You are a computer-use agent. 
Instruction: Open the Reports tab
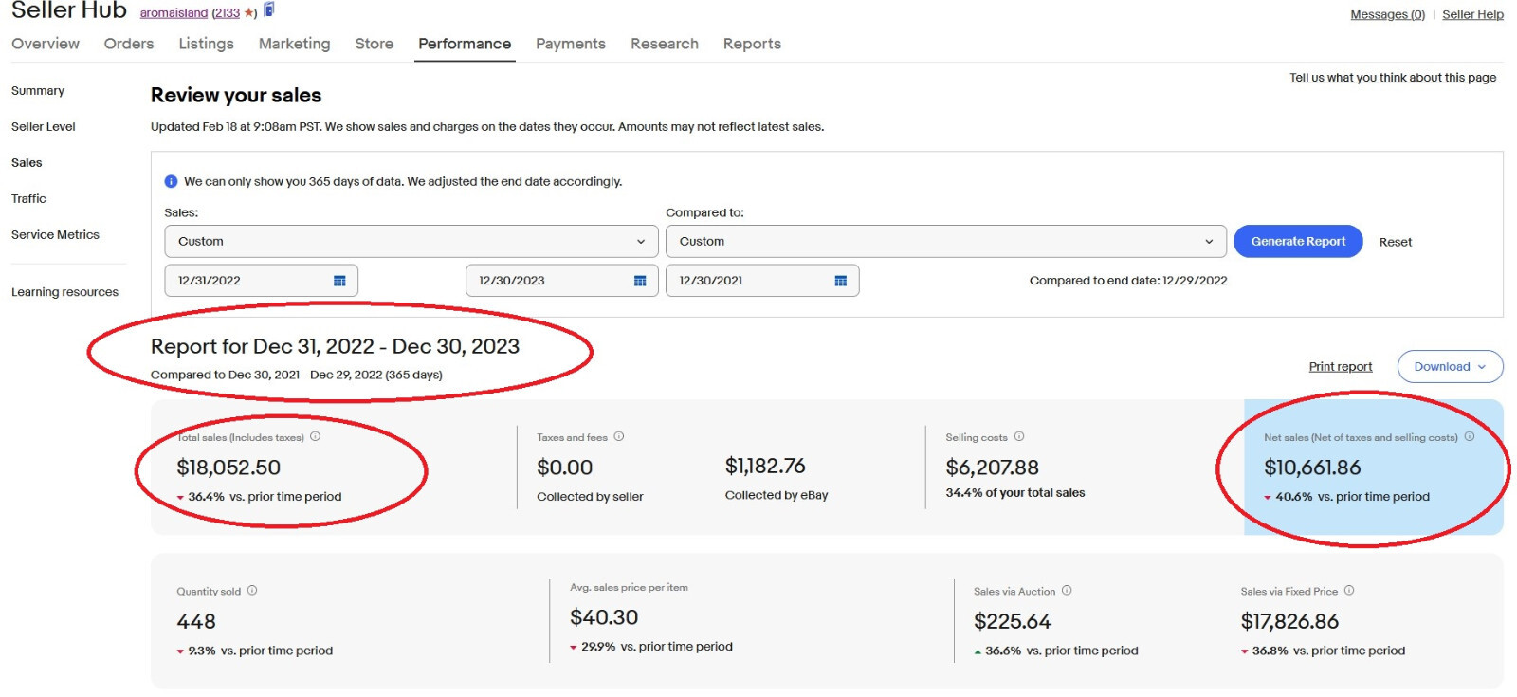752,44
